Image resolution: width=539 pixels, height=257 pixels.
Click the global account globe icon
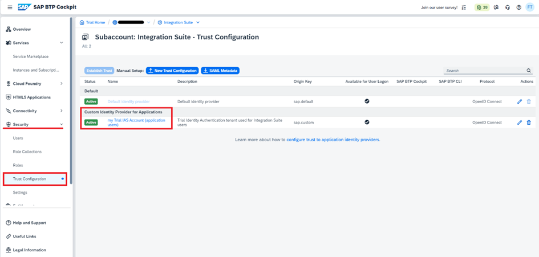click(x=115, y=22)
